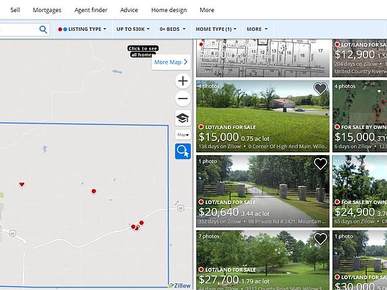Zoom out on the map
Image resolution: width=387 pixels, height=290 pixels.
(183, 99)
